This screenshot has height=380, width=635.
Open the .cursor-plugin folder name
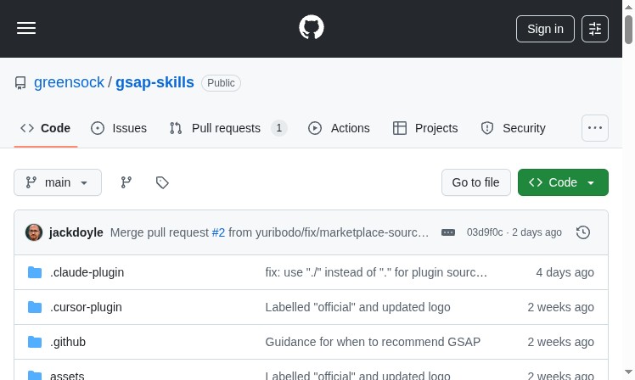[86, 307]
